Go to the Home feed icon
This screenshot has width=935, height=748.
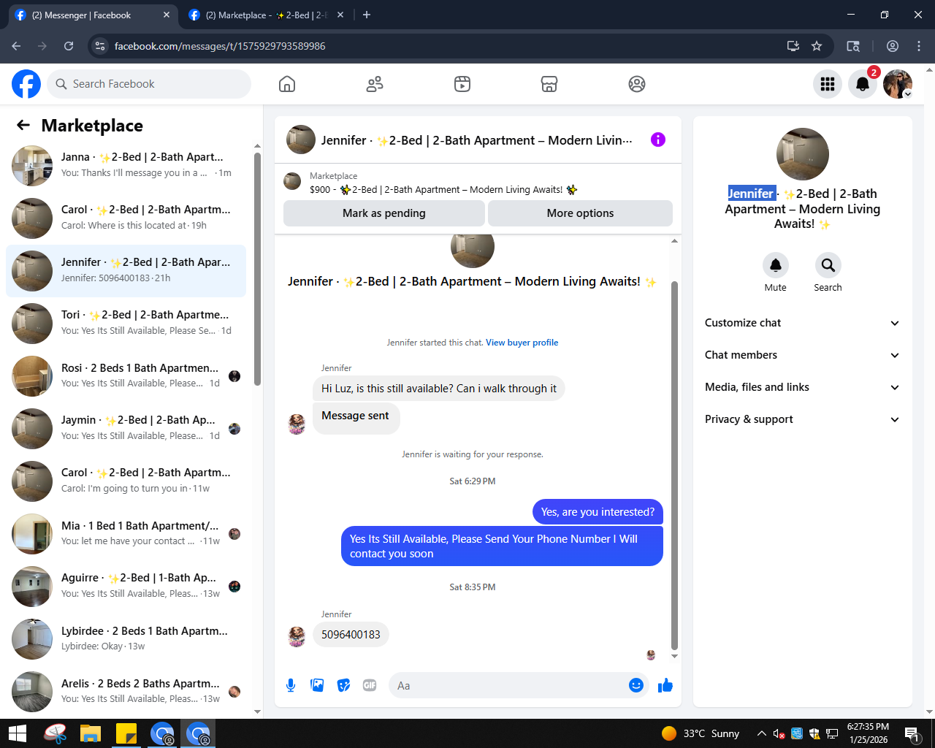(287, 84)
